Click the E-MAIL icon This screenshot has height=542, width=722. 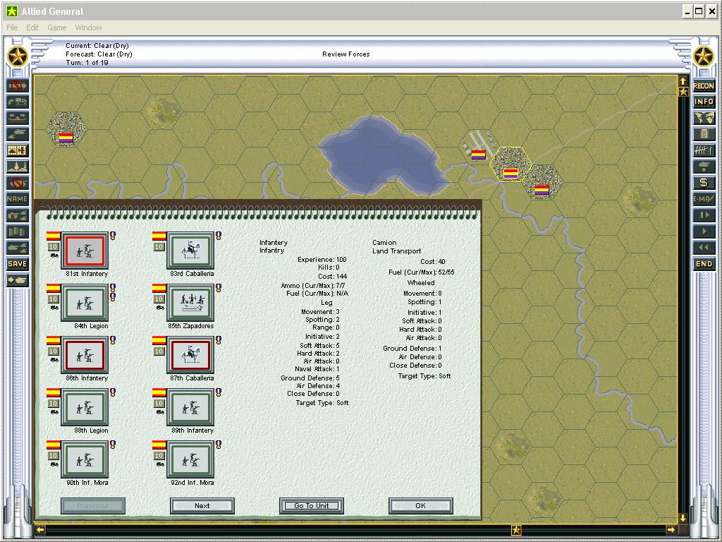pyautogui.click(x=704, y=199)
